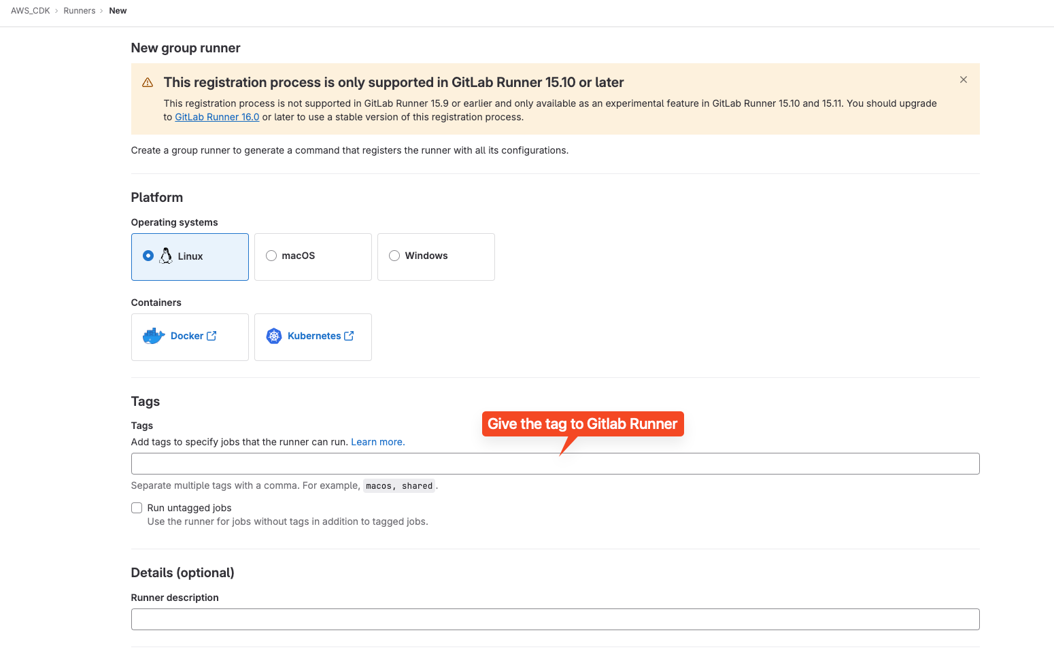Viewport: 1054px width, 654px height.
Task: Click the Platform section heading
Action: click(157, 198)
